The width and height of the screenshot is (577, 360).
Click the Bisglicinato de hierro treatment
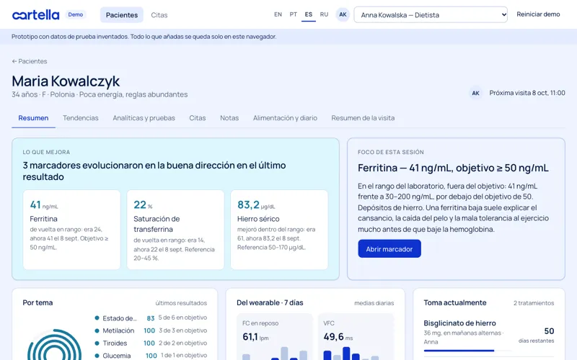point(489,334)
